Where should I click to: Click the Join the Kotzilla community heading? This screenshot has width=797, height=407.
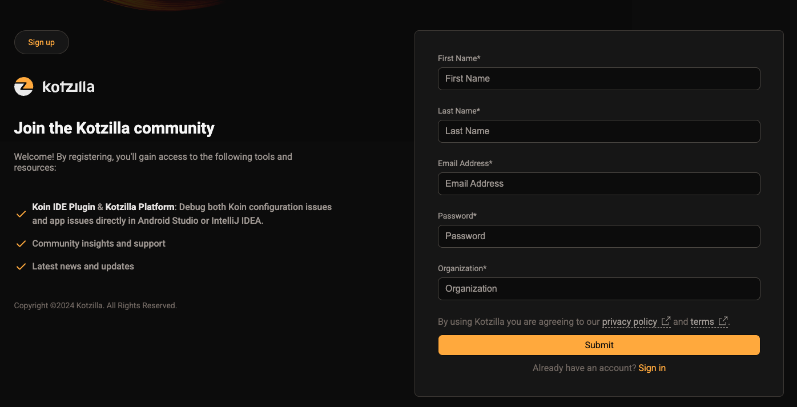click(114, 128)
